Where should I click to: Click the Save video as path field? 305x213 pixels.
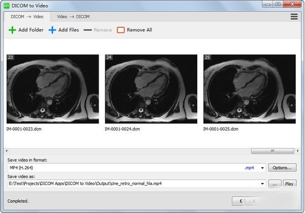click(x=137, y=184)
